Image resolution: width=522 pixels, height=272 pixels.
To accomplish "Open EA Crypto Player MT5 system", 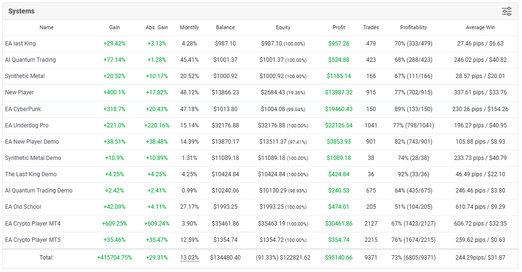I will pos(33,240).
